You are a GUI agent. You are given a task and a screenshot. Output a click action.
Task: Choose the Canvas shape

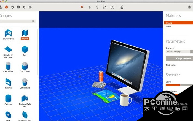pyautogui.click(x=8, y=83)
